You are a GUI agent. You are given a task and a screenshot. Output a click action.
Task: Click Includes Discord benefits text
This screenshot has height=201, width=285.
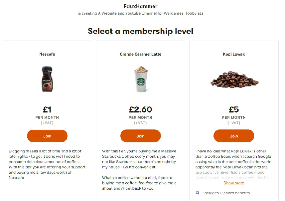click(227, 193)
